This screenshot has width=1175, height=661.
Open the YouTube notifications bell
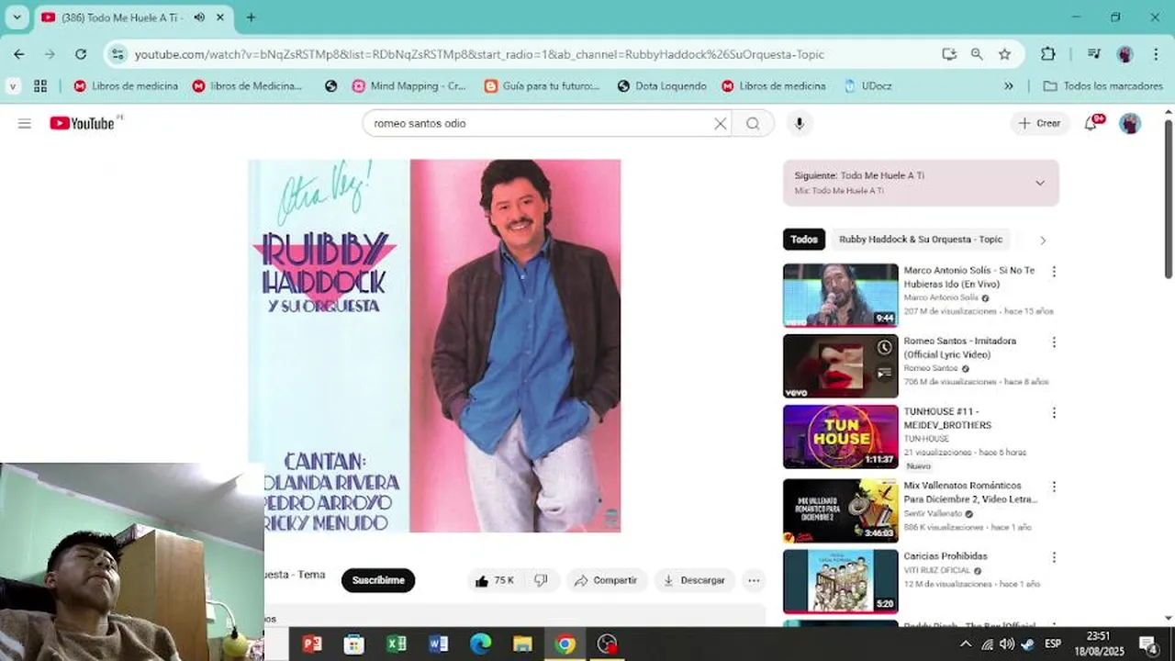click(x=1091, y=123)
